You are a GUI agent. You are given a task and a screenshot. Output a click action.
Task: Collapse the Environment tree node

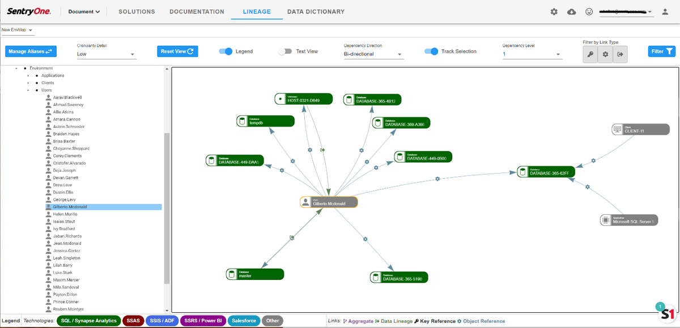click(x=16, y=68)
